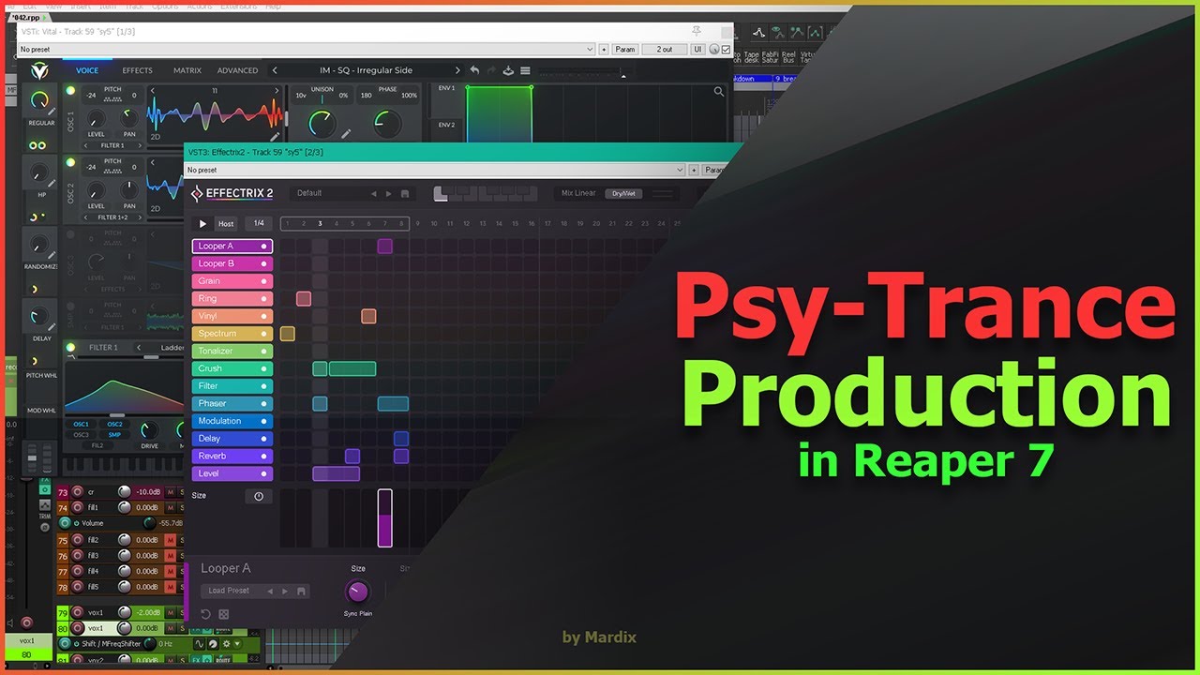The height and width of the screenshot is (675, 1200).
Task: Adjust the track 73 cr volume knob
Action: [124, 492]
